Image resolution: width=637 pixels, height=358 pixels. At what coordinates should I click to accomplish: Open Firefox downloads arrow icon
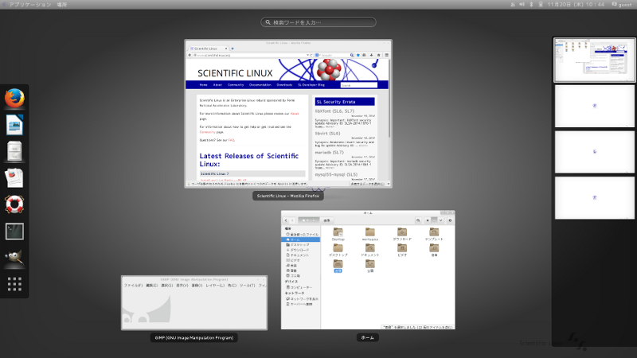(x=371, y=55)
